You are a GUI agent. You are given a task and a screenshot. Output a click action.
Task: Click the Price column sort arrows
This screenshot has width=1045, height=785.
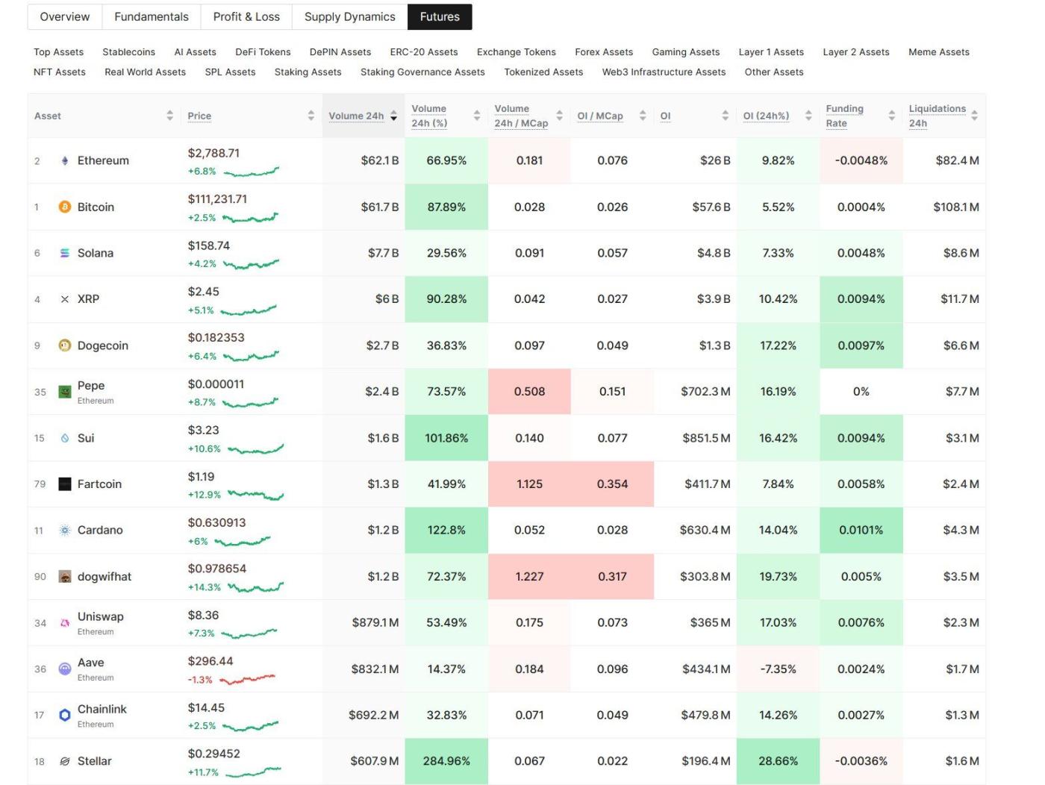311,116
